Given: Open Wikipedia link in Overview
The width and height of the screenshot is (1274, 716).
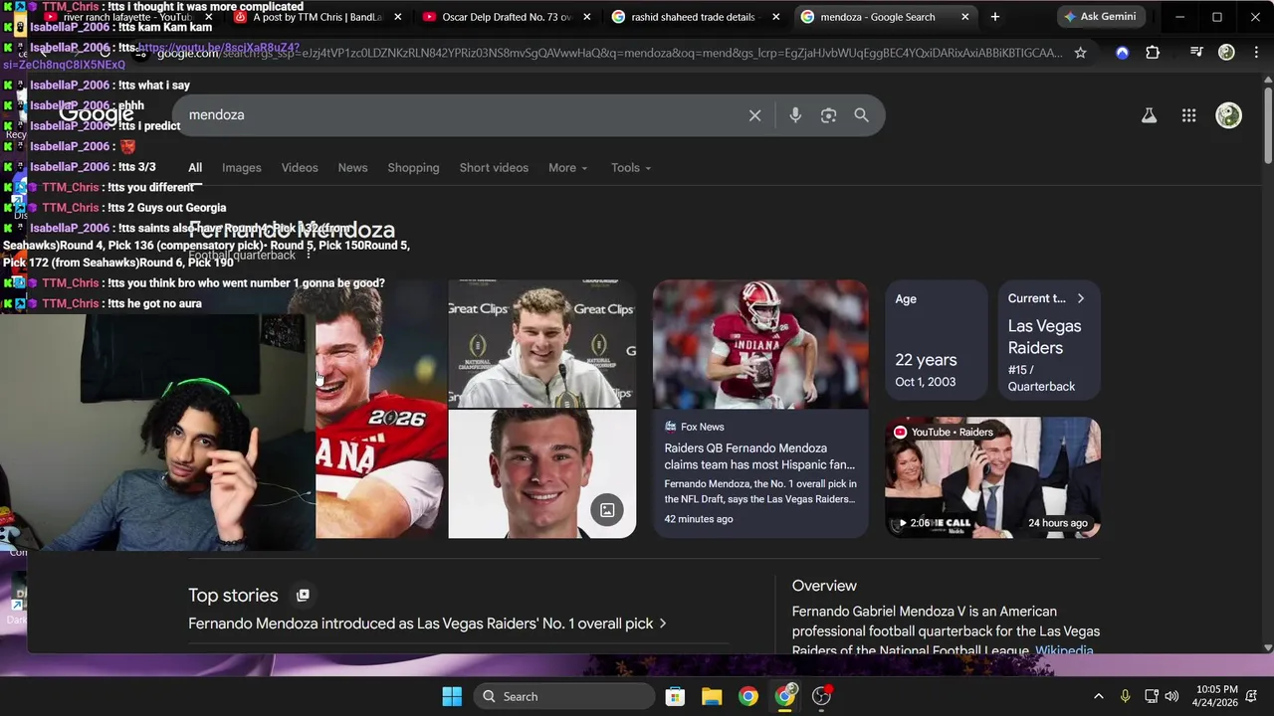Looking at the screenshot, I should click(1064, 651).
